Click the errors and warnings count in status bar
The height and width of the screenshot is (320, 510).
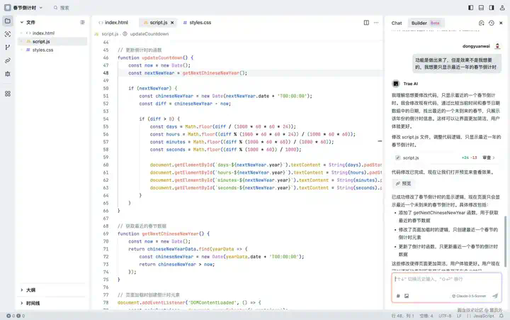click(x=16, y=316)
